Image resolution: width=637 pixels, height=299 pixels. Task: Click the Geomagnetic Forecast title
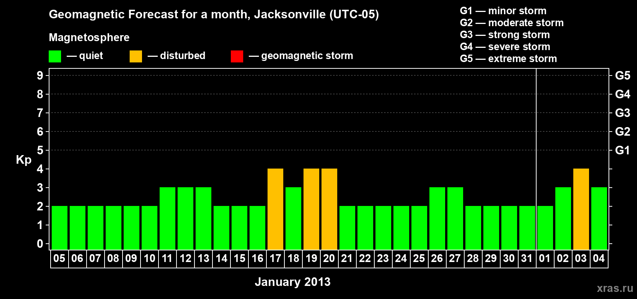[214, 15]
